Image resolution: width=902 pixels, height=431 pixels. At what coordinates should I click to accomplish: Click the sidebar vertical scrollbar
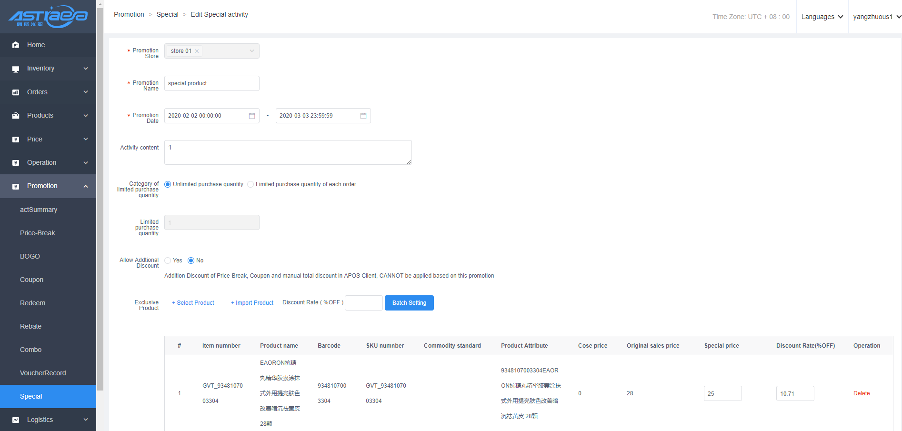click(x=100, y=190)
